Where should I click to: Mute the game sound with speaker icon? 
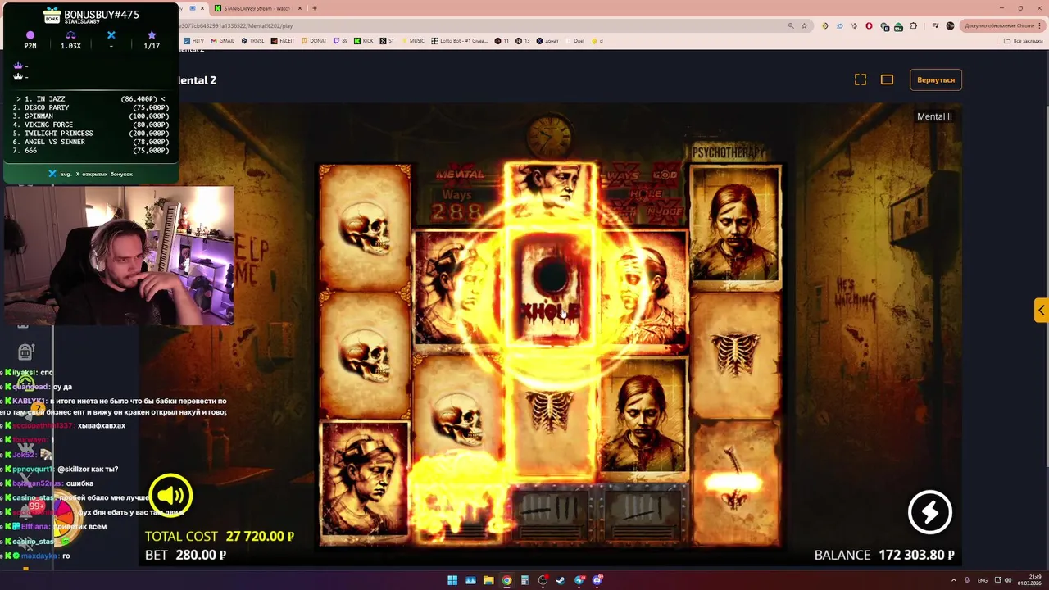(170, 495)
